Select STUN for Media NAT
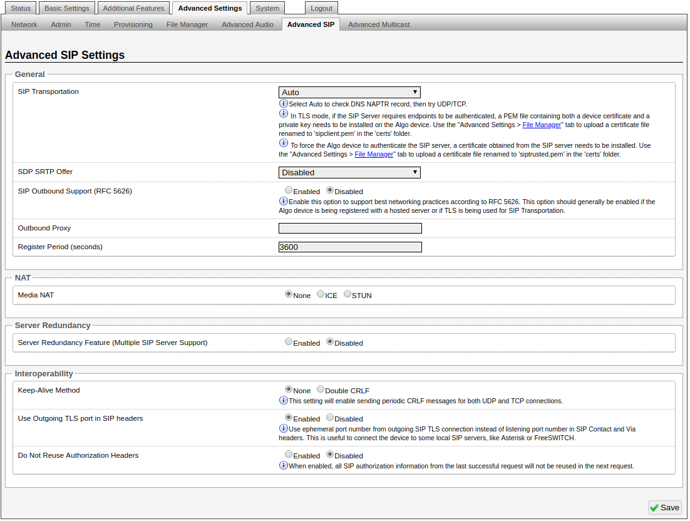The width and height of the screenshot is (690, 521). [x=348, y=294]
